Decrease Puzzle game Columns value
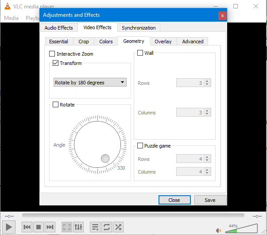The width and height of the screenshot is (267, 235). coord(207,173)
